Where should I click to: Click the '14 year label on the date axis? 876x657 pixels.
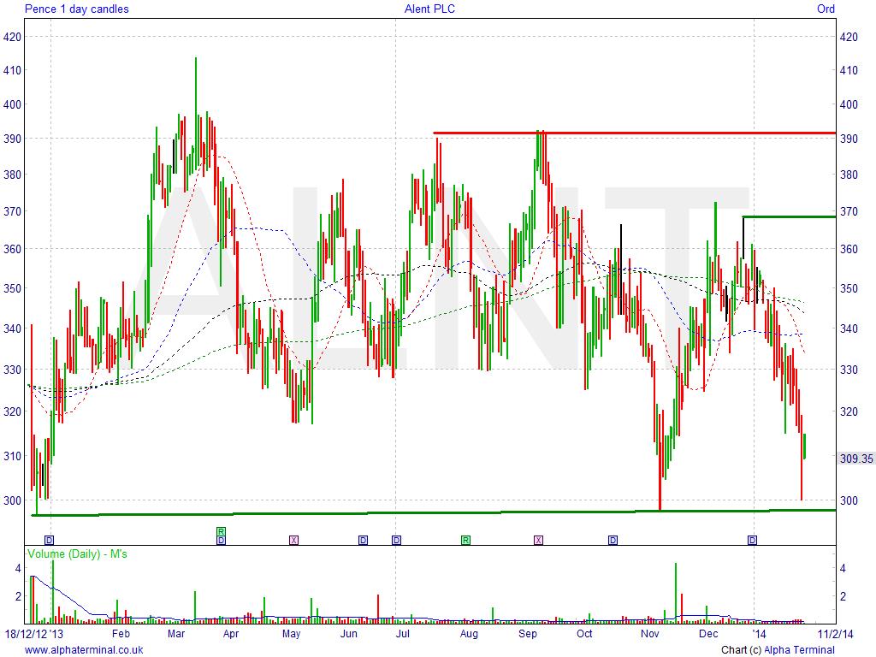point(760,634)
